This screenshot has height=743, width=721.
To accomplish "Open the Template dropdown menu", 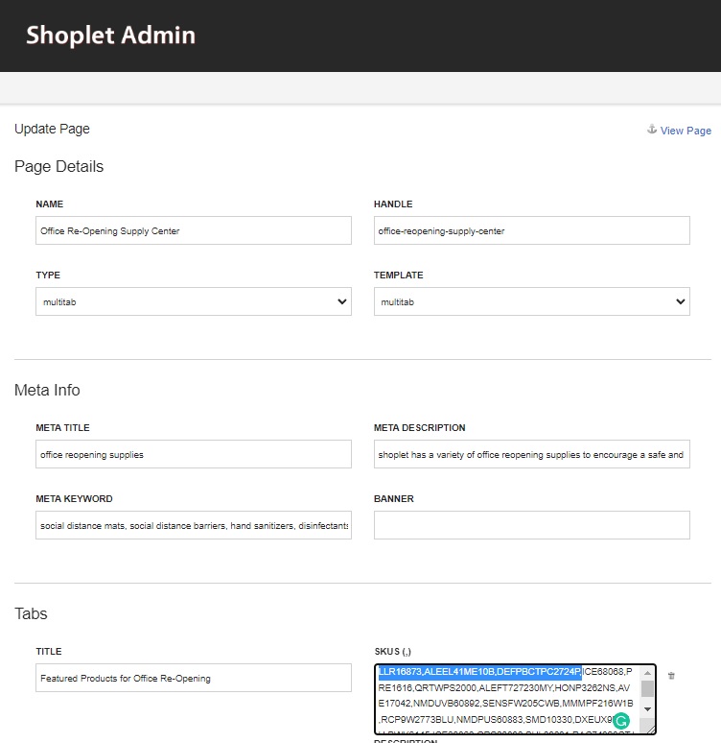I will (531, 301).
